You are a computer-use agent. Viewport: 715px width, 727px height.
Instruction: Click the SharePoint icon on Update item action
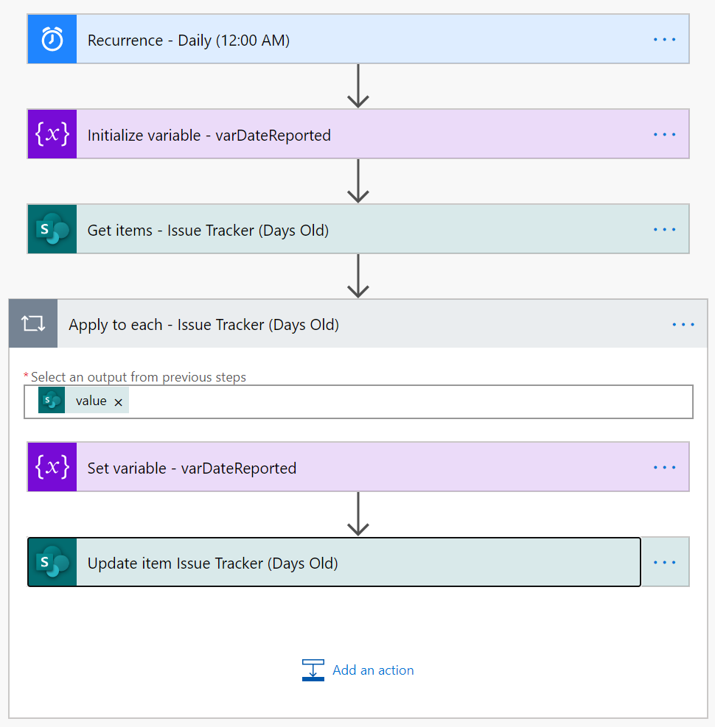point(52,561)
